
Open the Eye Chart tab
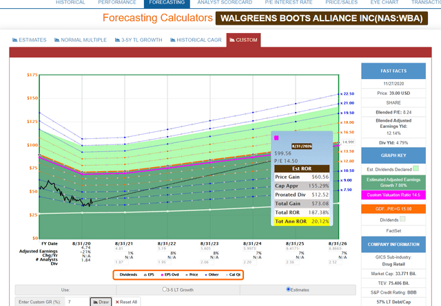click(384, 3)
